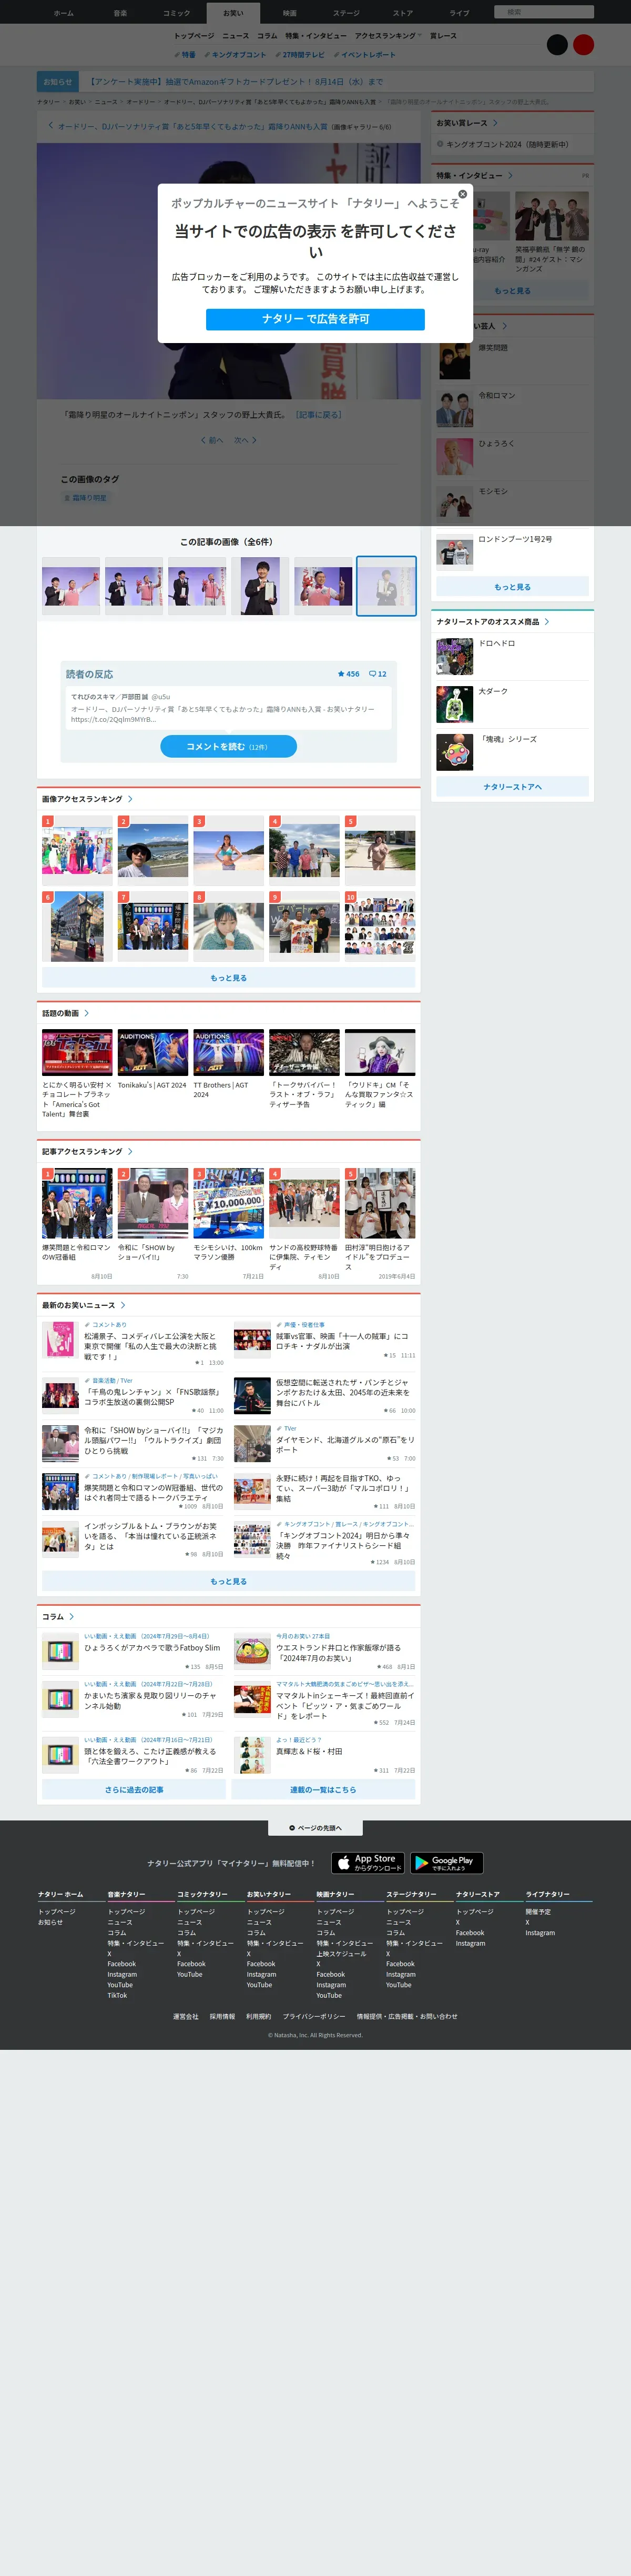Open TikTok link under 音楽ナタリー footer

pyautogui.click(x=117, y=1995)
